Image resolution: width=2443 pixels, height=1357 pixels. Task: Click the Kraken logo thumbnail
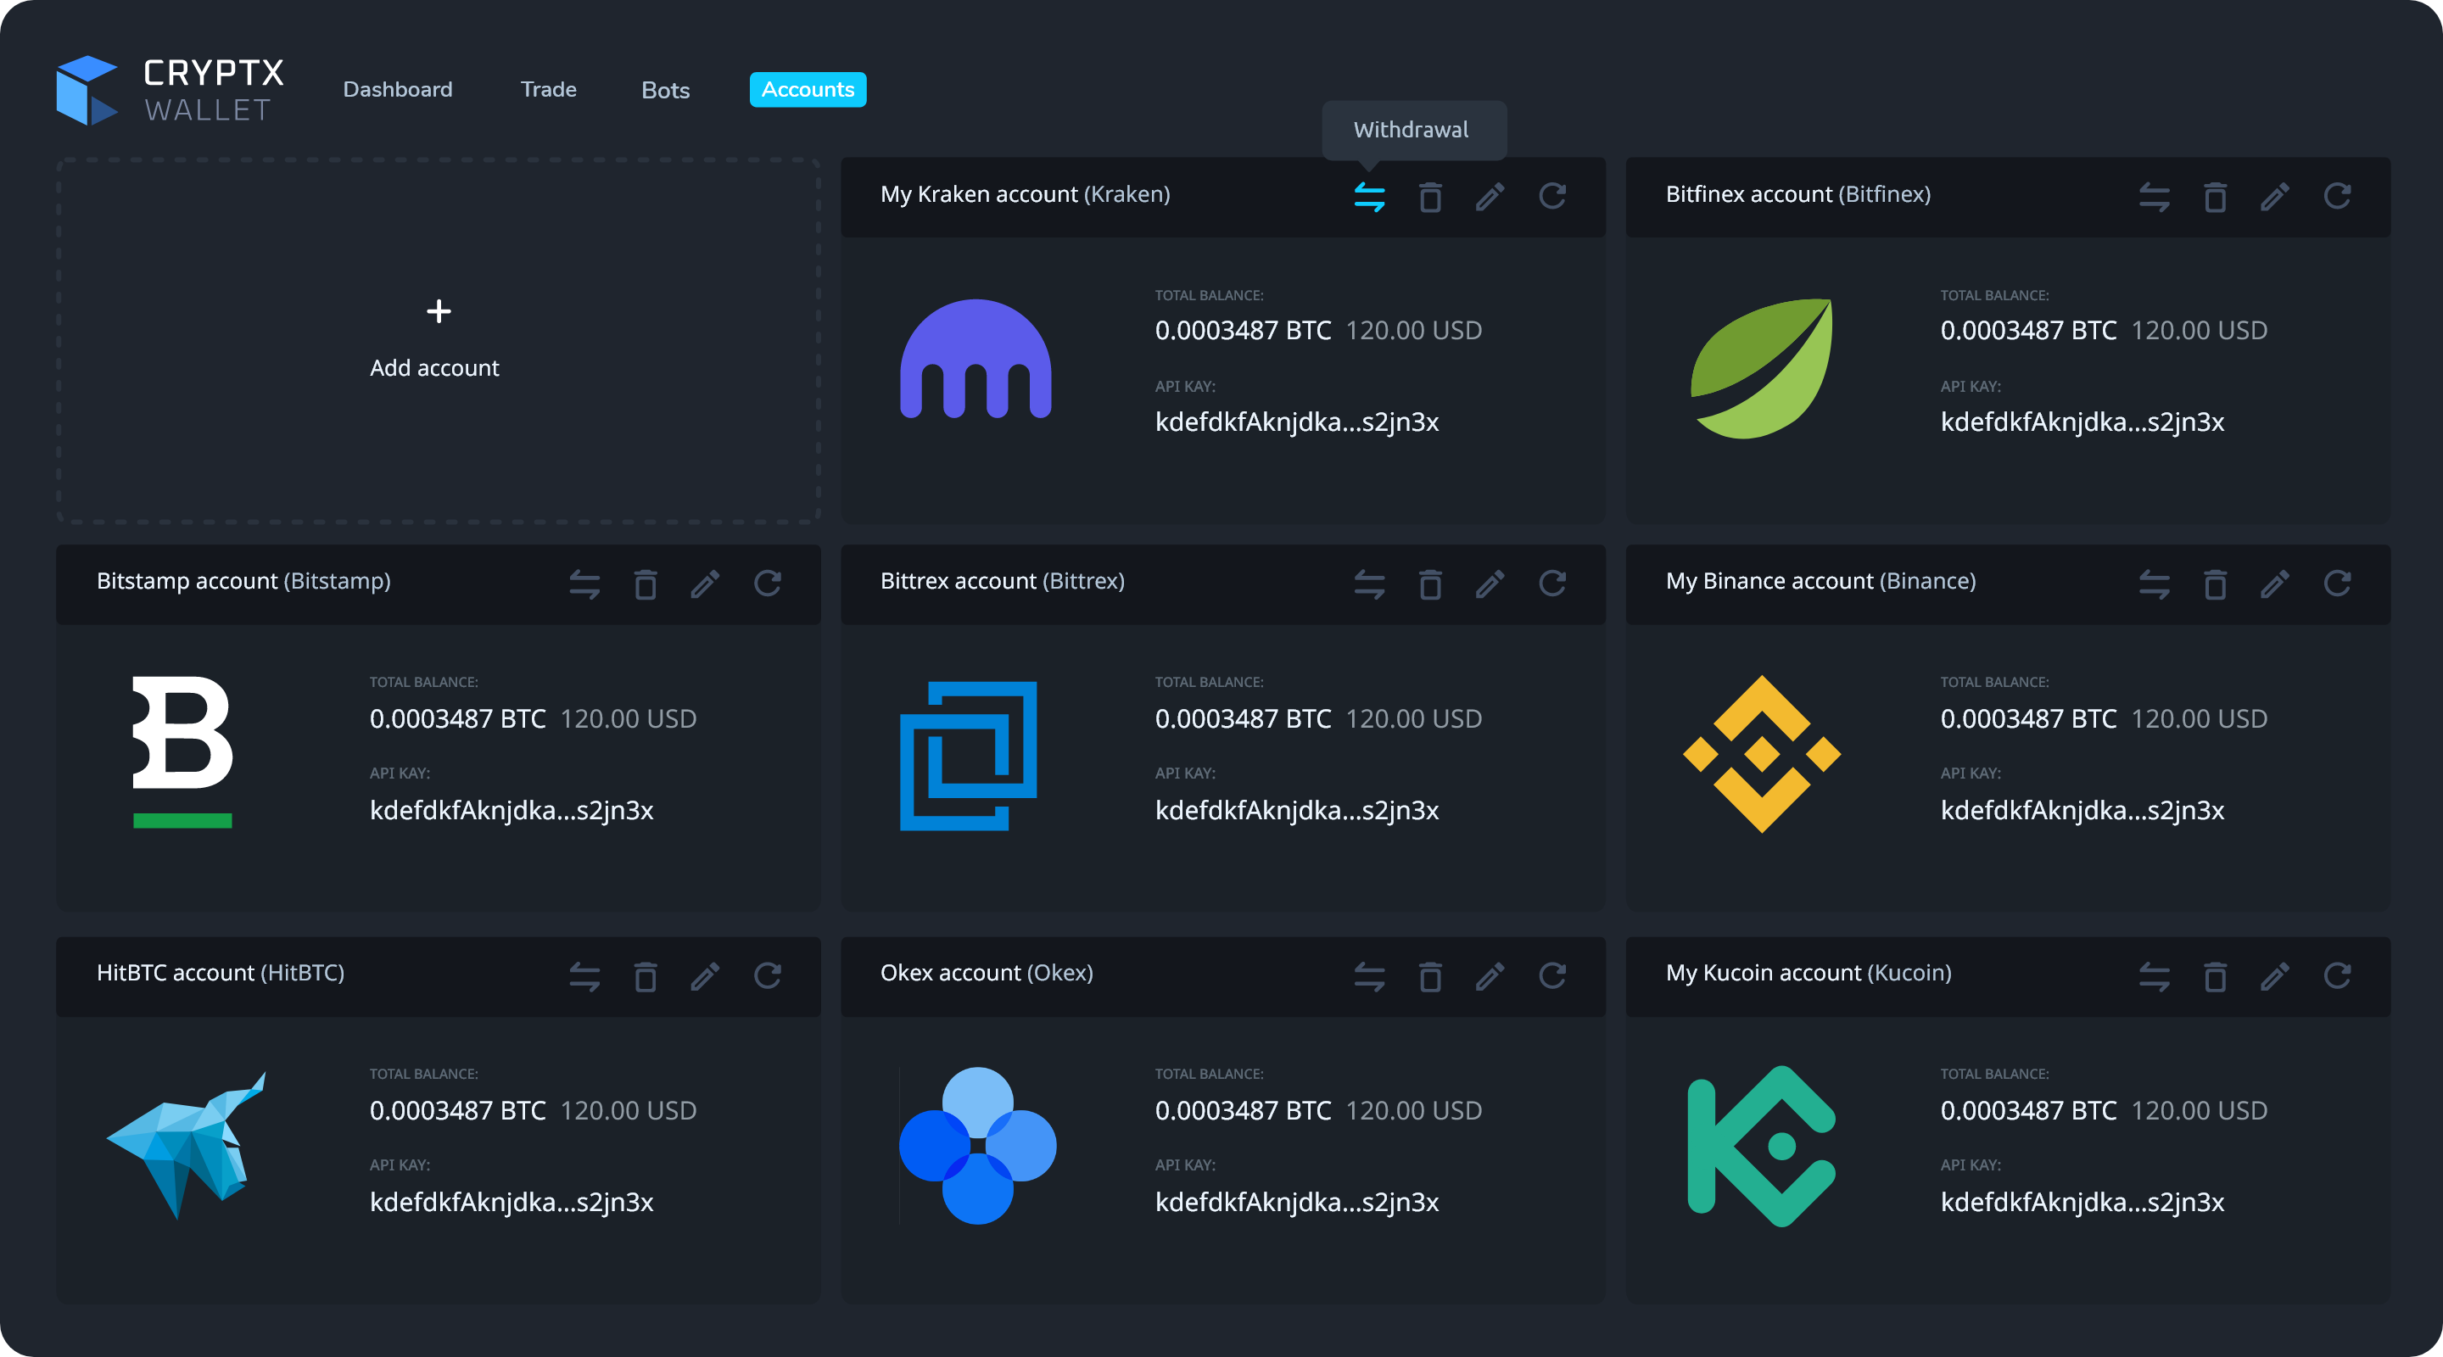coord(976,359)
